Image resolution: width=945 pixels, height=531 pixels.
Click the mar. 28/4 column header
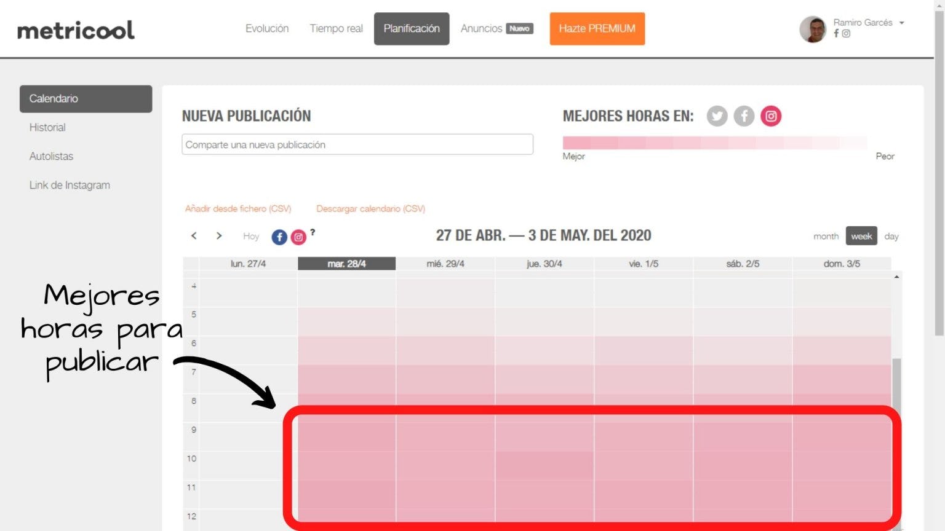(347, 264)
